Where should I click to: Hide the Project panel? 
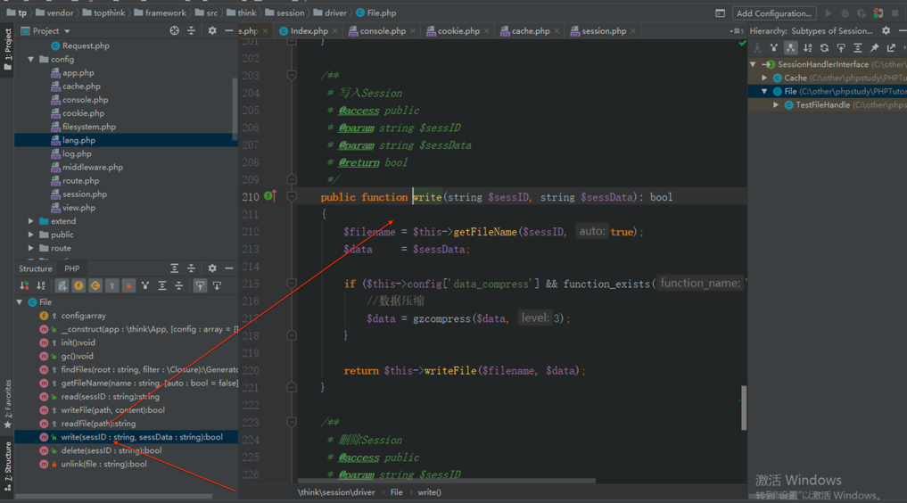229,30
